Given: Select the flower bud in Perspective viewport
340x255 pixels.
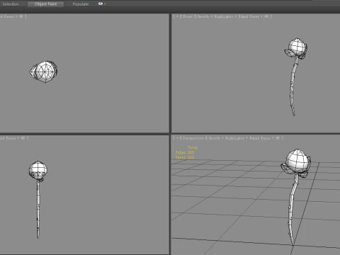Looking at the screenshot, I should tap(297, 161).
